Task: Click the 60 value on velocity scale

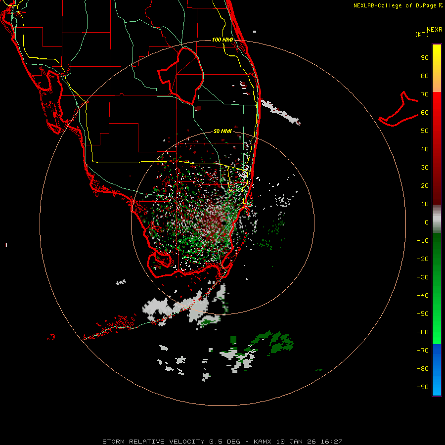Action: (x=425, y=113)
